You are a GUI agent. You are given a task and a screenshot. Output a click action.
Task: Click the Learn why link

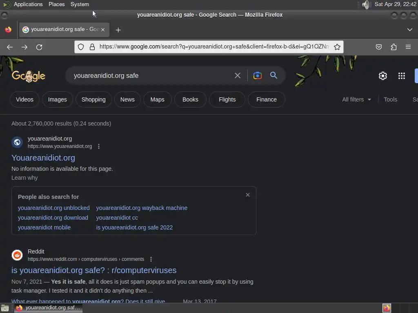click(x=24, y=178)
